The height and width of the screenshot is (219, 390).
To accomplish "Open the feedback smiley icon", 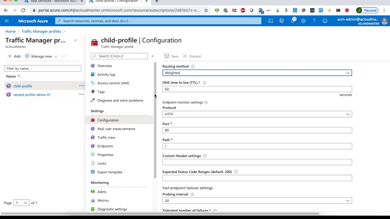I will click(x=325, y=21).
